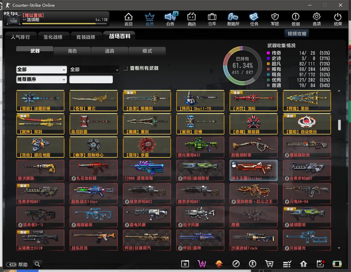Select the 【阵风】Skull-T9 weapon card
This screenshot has width=351, height=272.
[200, 100]
